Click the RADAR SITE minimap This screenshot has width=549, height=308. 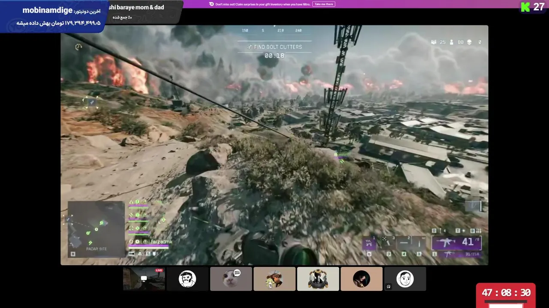click(96, 229)
